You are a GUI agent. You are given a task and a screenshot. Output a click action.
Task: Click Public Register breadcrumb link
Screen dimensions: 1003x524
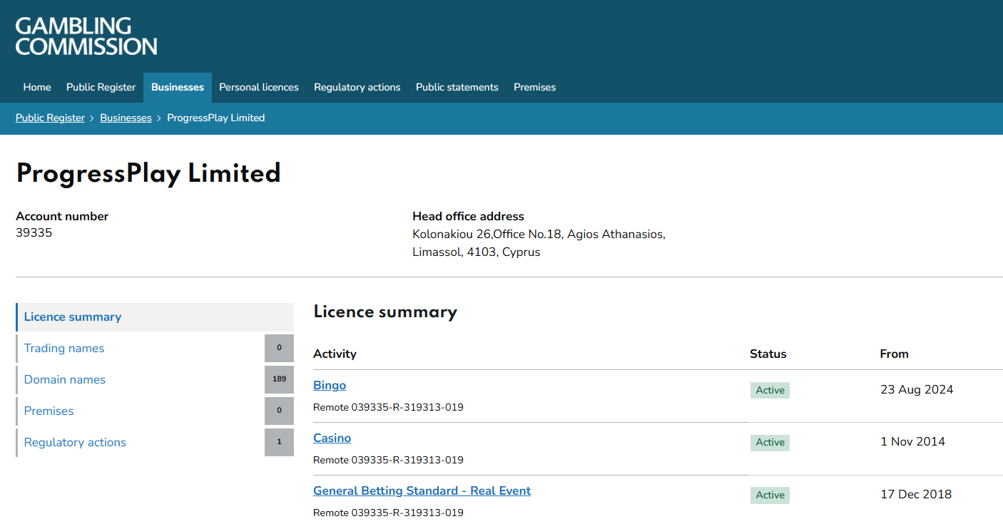[50, 118]
